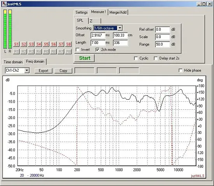
Task: Select store slot S5
Action: click(46, 44)
